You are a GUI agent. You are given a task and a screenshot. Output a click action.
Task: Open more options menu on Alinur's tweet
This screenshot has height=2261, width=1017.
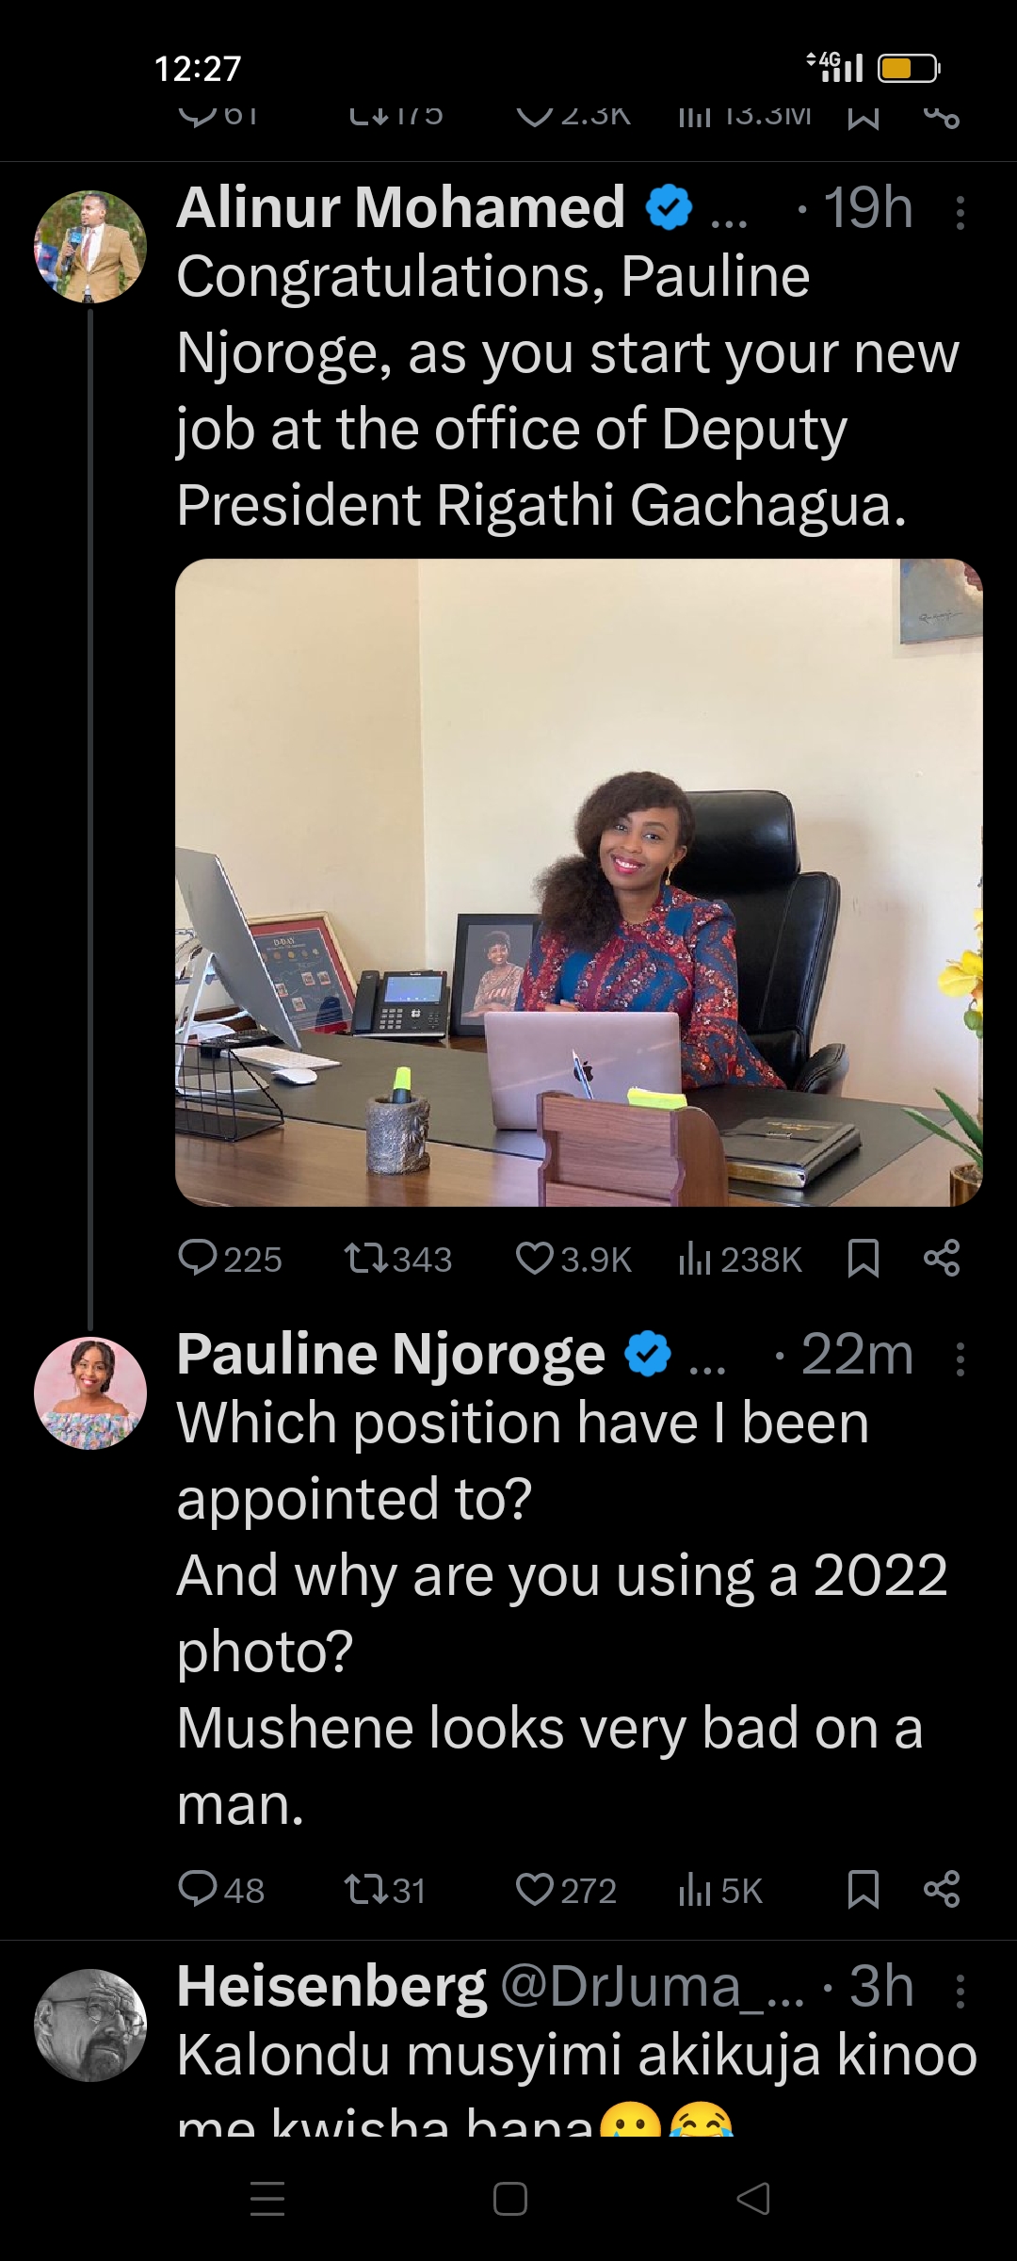[960, 213]
